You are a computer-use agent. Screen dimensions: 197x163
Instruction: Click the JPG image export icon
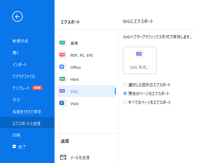[x=63, y=43]
